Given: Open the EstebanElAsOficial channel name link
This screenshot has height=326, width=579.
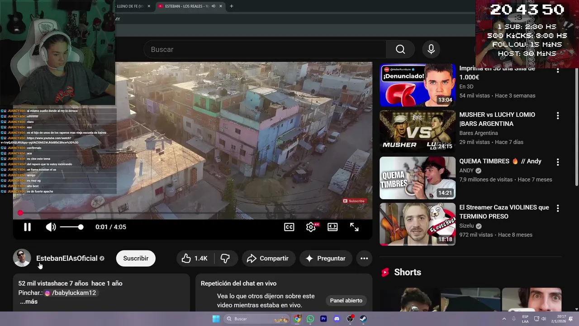Looking at the screenshot, I should click(67, 258).
